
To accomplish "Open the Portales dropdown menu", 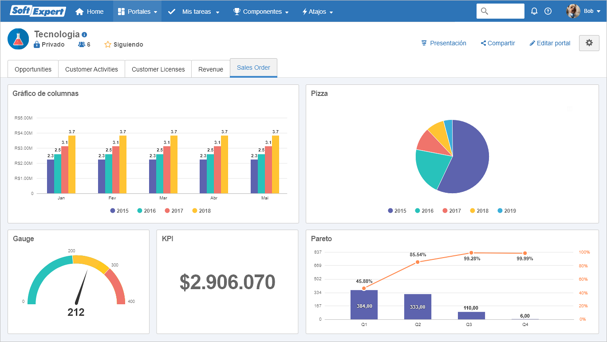I will point(138,12).
